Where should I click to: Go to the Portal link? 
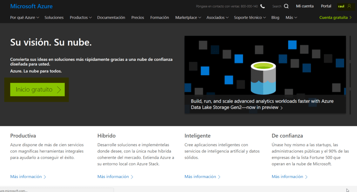tap(326, 6)
